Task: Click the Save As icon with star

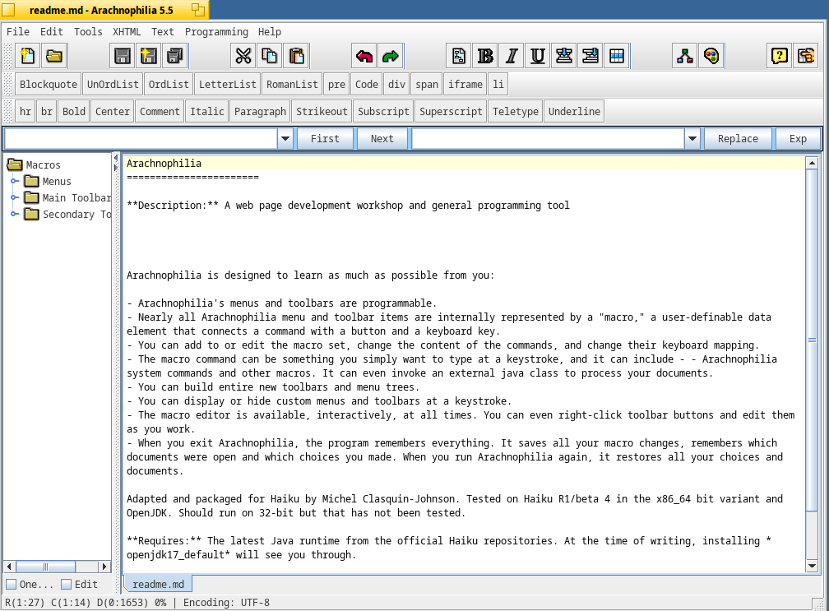Action: coord(149,56)
